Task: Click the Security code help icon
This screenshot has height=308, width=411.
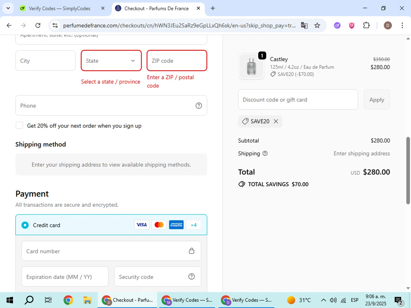Action: [192, 277]
